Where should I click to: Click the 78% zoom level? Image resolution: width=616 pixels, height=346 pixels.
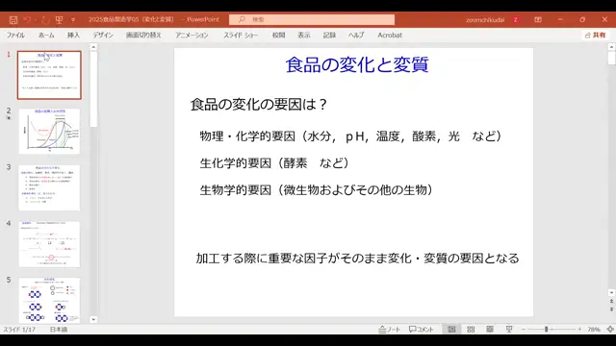pyautogui.click(x=594, y=330)
